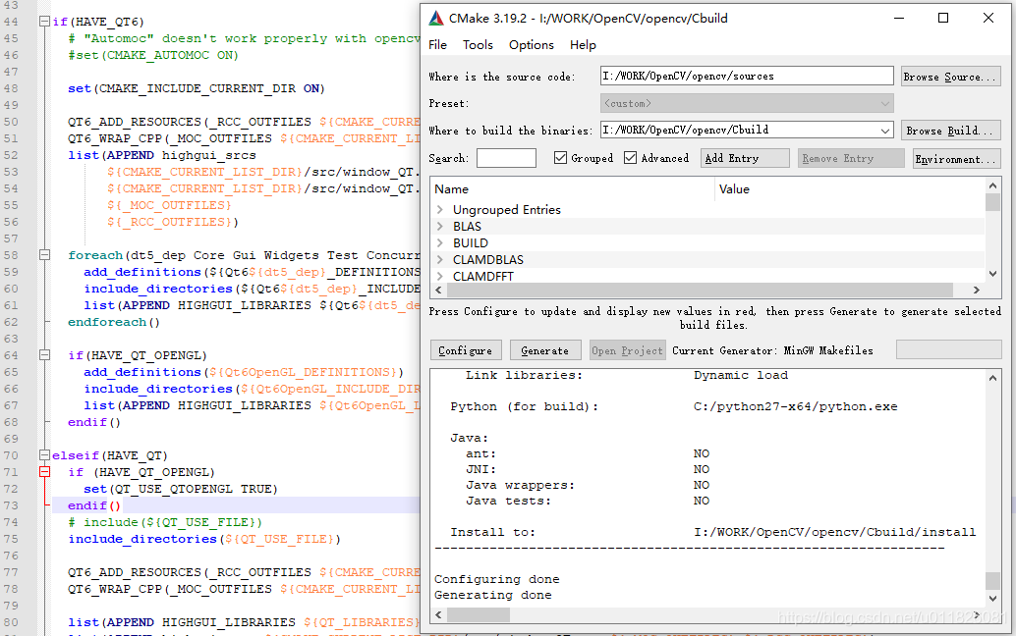1016x636 pixels.
Task: Click line number 73 in editor margin
Action: tap(11, 505)
